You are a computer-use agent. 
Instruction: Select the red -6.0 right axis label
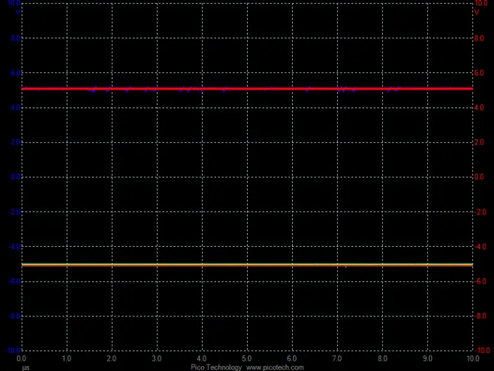pos(480,281)
